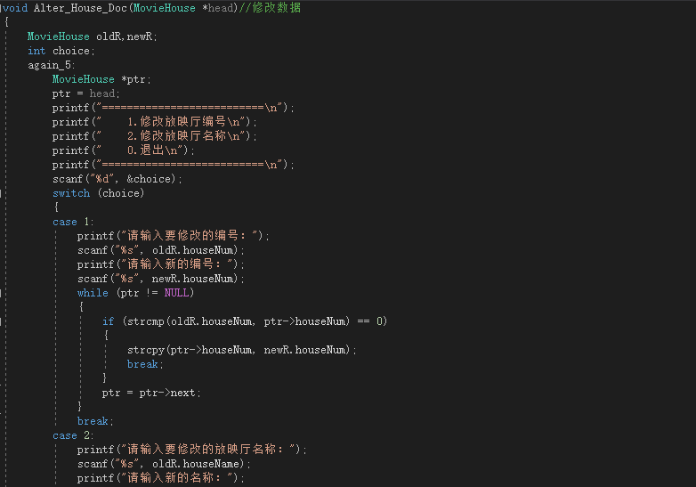696x487 pixels.
Task: Click 'newR.houseNum' in the scanf call
Action: point(192,279)
